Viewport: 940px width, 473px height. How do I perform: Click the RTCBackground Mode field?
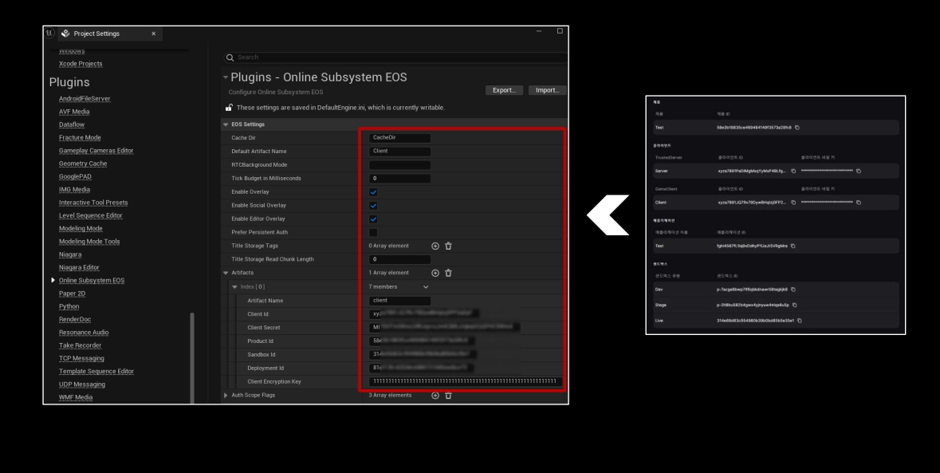400,165
